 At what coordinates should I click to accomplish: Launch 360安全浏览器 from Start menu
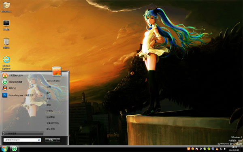click(13, 82)
